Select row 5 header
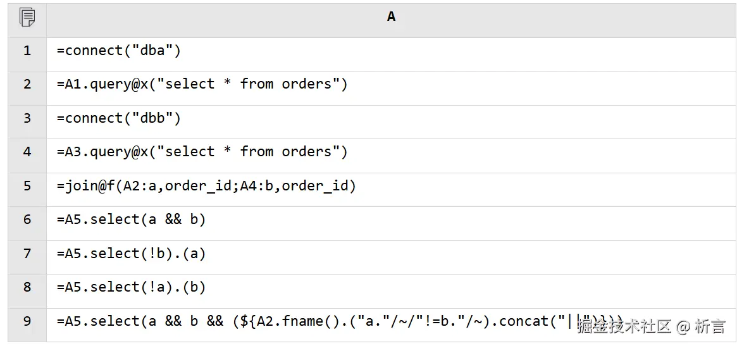This screenshot has height=346, width=737. point(27,186)
